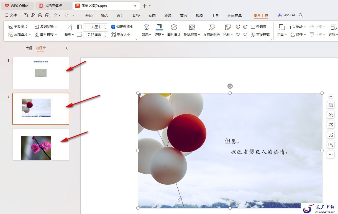Click the Border (边框) icon

159,27
